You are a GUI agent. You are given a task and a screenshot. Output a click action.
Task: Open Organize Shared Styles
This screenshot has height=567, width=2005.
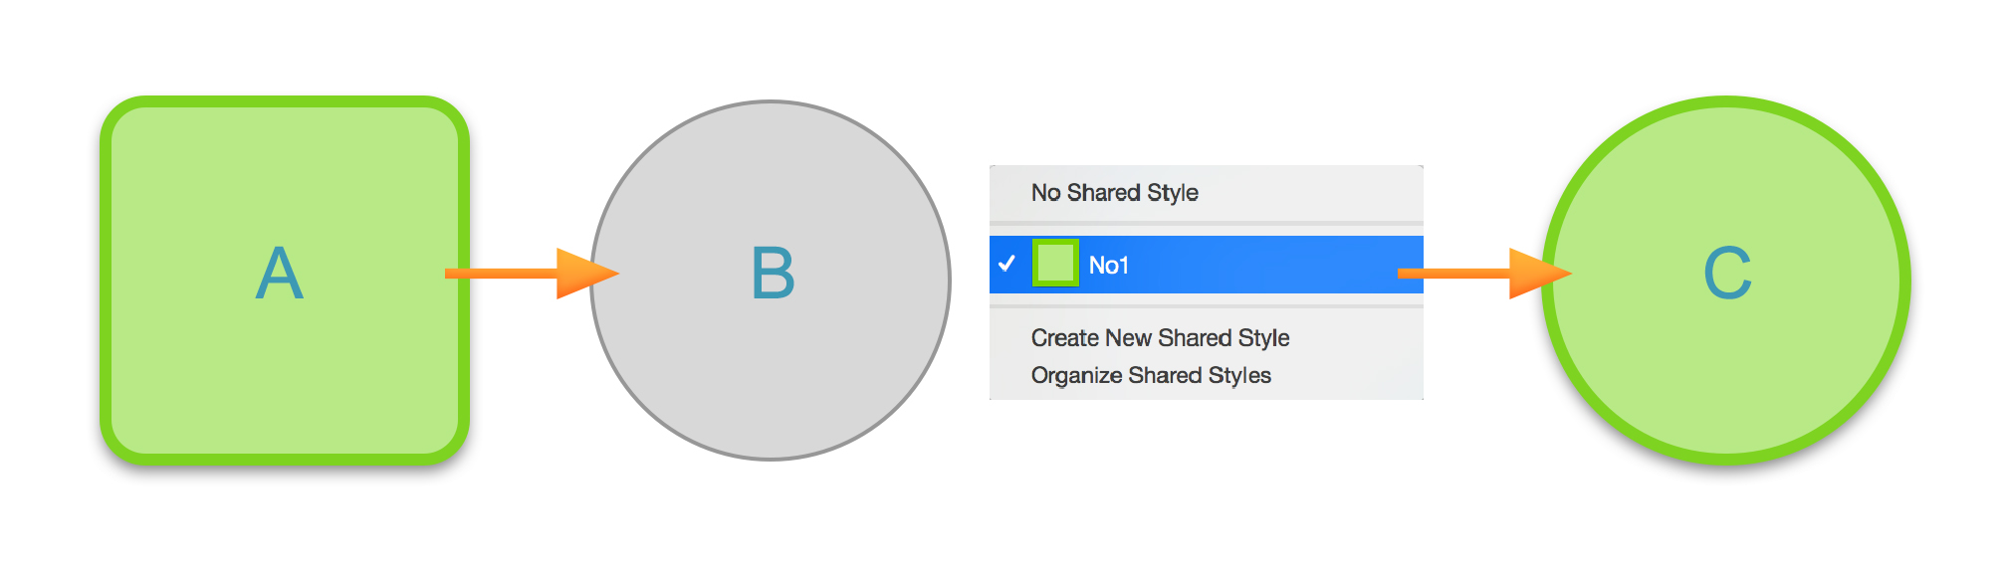point(1151,376)
